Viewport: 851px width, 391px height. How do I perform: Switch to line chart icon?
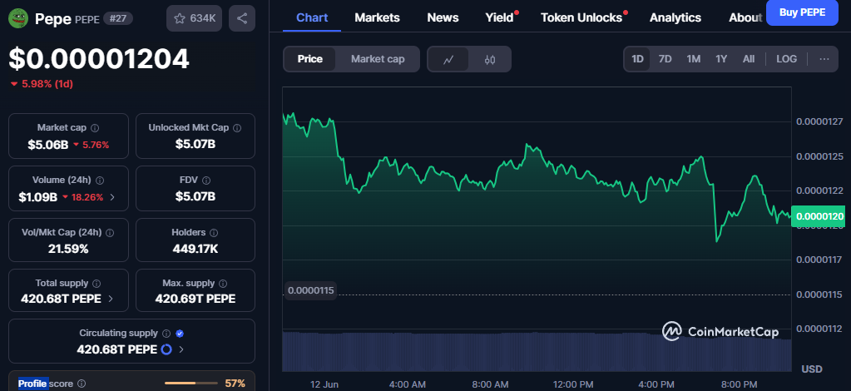tap(448, 59)
